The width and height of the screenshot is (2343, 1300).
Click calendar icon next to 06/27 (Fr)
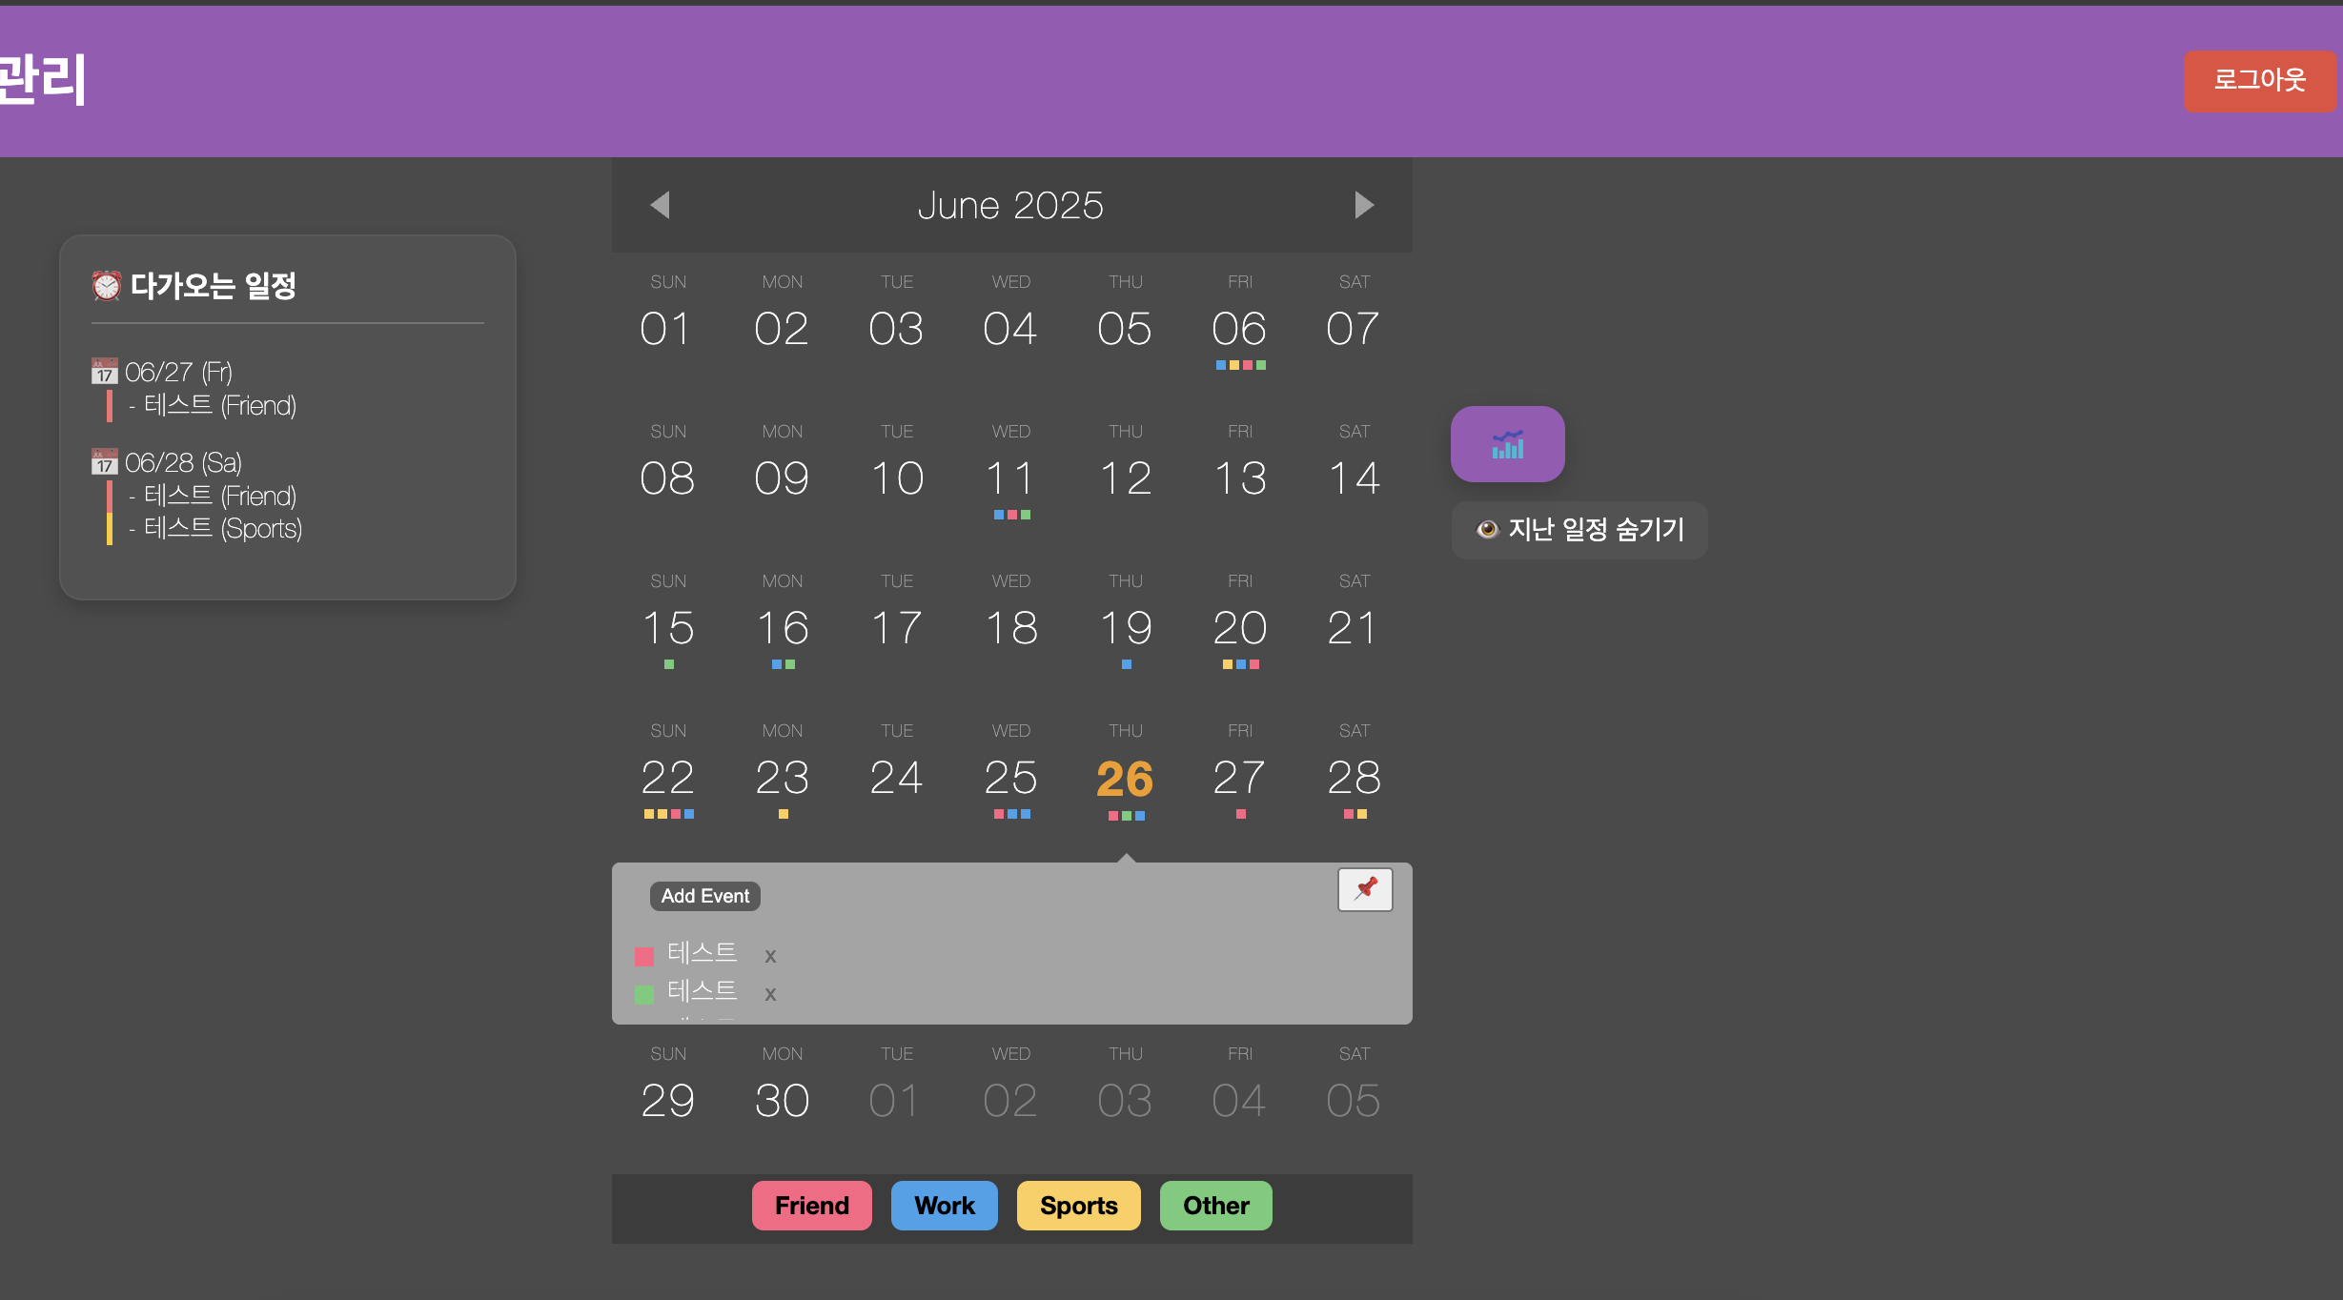104,371
